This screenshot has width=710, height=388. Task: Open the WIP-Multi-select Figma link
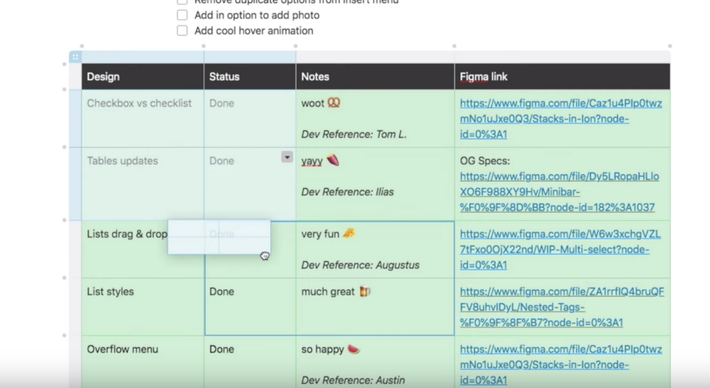pyautogui.click(x=560, y=250)
